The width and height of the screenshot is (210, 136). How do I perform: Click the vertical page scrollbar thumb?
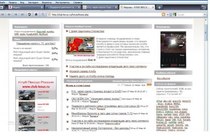point(206,33)
